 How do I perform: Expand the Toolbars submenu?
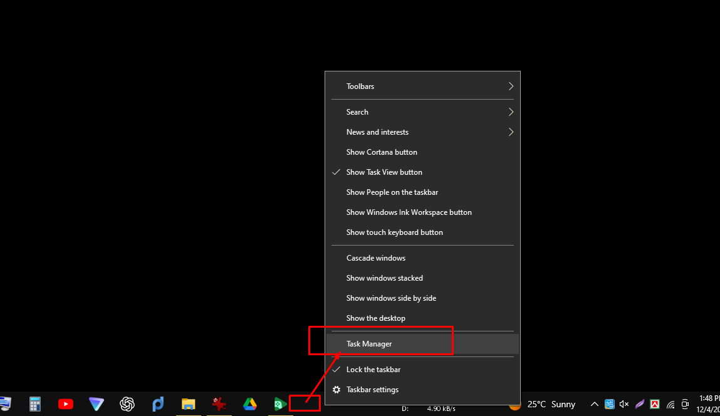tap(360, 86)
